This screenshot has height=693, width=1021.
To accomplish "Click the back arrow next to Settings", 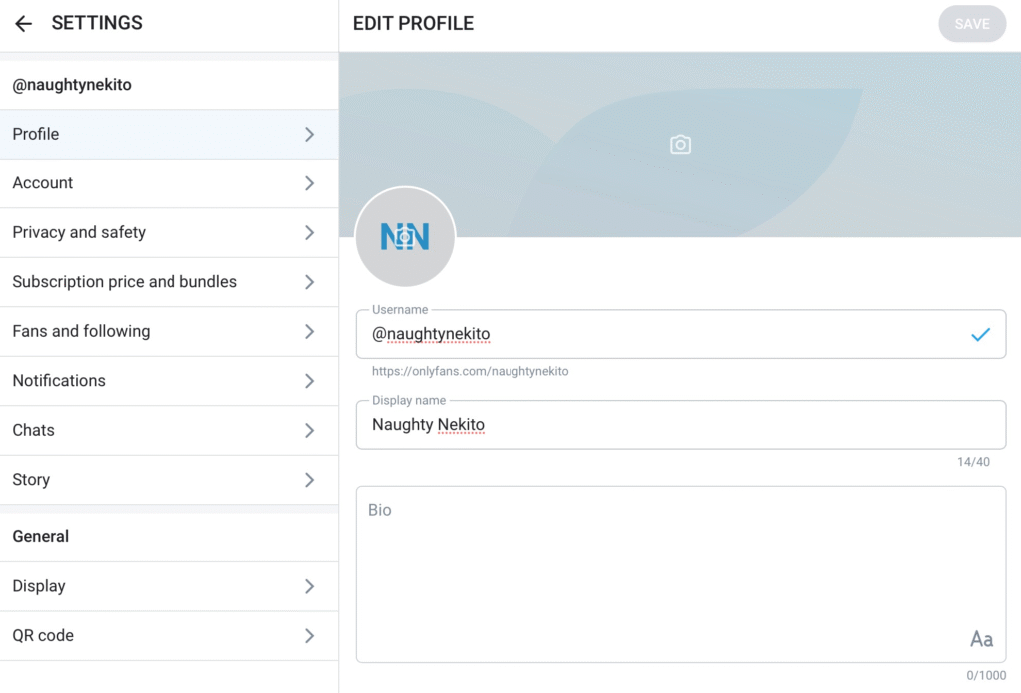I will tap(24, 24).
